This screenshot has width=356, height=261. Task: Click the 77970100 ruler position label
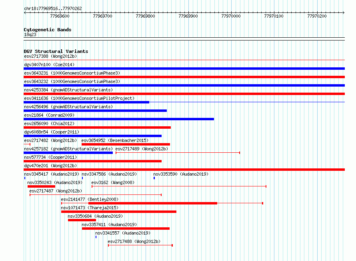point(274,16)
